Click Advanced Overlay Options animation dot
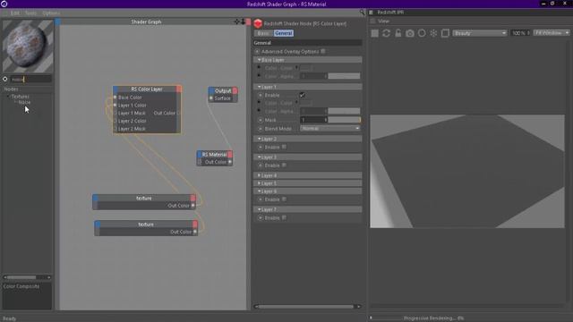This screenshot has width=573, height=322. point(257,52)
